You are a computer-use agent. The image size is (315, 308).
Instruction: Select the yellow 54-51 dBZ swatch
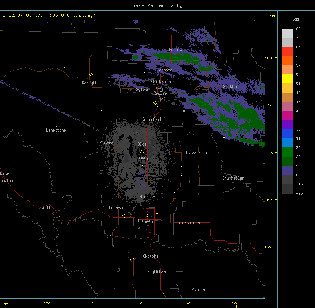point(287,79)
